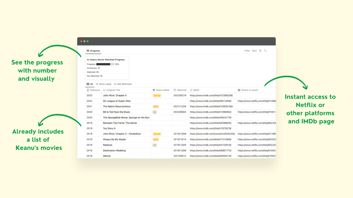The image size is (353, 198).
Task: Click the hourglass icon in Released header
Action: (x=88, y=90)
